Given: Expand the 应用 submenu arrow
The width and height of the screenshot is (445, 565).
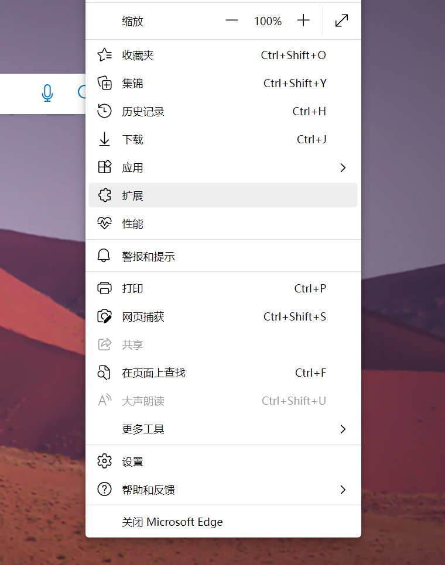Looking at the screenshot, I should coord(343,167).
